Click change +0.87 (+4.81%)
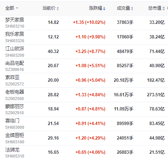The height and width of the screenshot is (159, 168). point(90,109)
